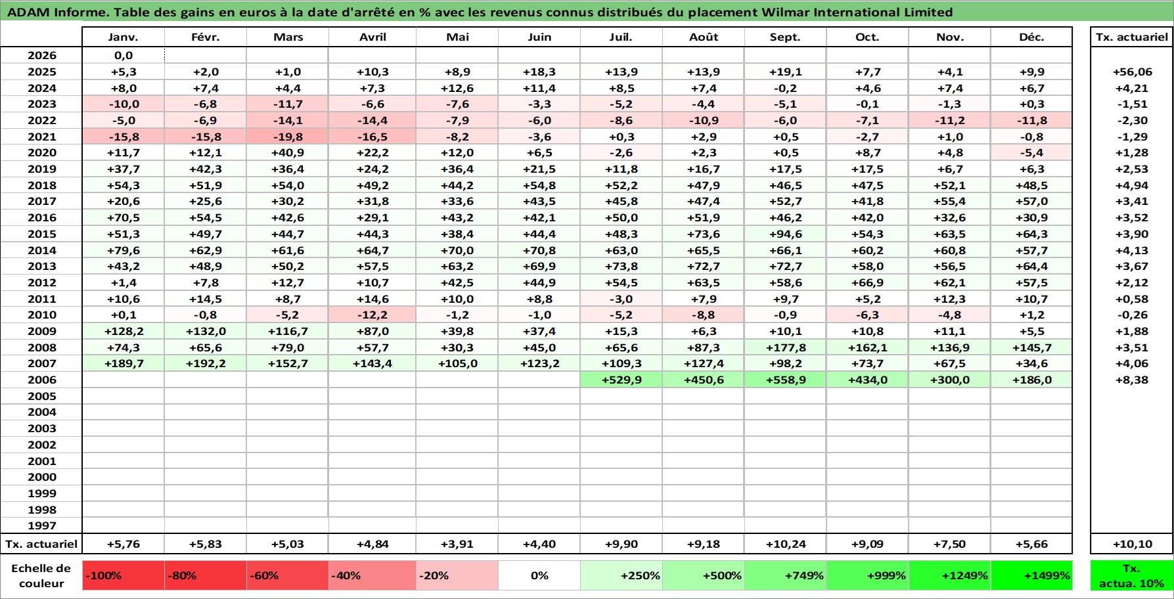The image size is (1174, 599).
Task: Click the 2006 December value '+186,0'
Action: click(1031, 380)
